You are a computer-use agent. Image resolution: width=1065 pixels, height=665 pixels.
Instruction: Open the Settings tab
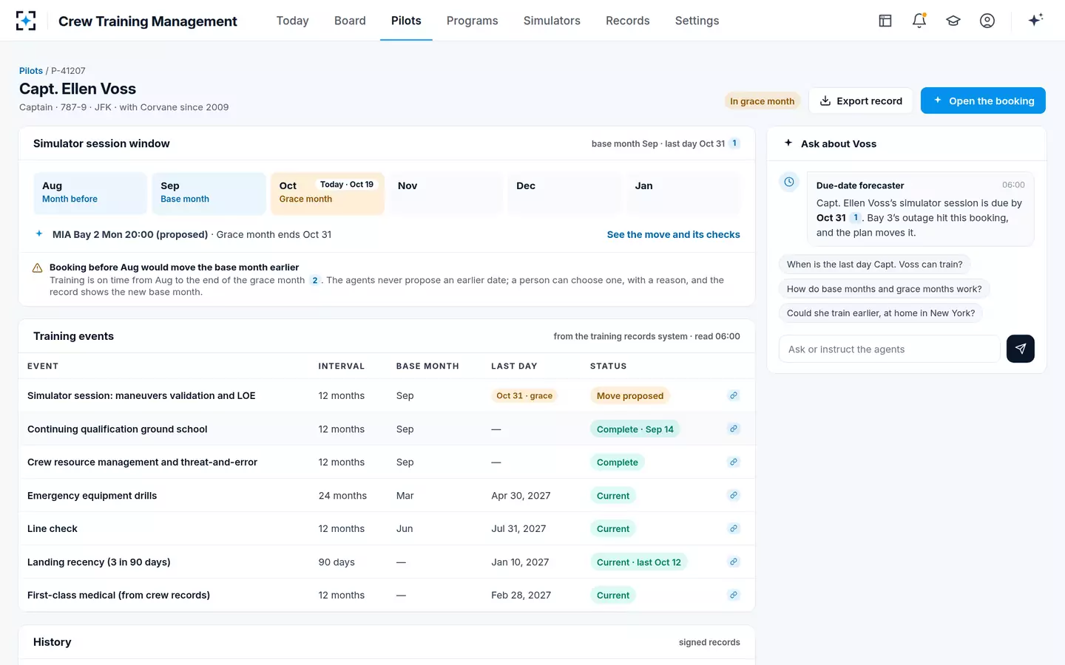coord(697,21)
